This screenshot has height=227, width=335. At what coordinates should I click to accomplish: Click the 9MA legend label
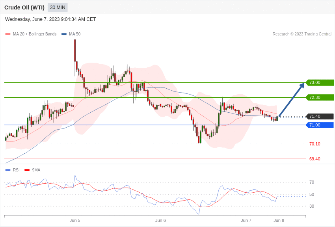[x=36, y=170]
